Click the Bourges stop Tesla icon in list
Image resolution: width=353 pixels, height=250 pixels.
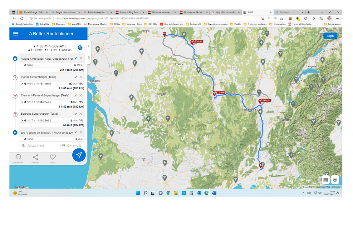(15, 114)
